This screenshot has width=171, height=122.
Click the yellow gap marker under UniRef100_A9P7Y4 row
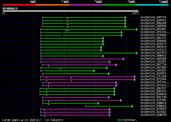pos(68,19)
